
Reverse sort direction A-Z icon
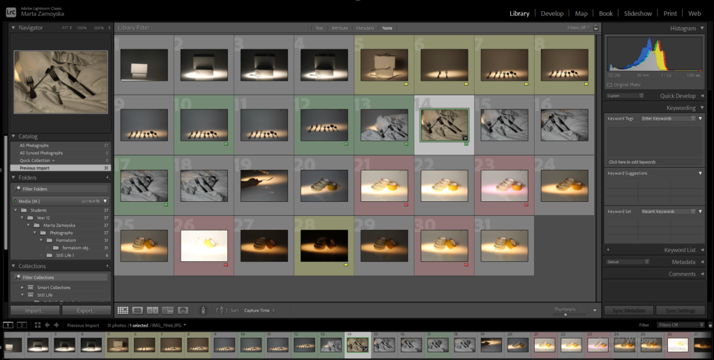[221, 311]
